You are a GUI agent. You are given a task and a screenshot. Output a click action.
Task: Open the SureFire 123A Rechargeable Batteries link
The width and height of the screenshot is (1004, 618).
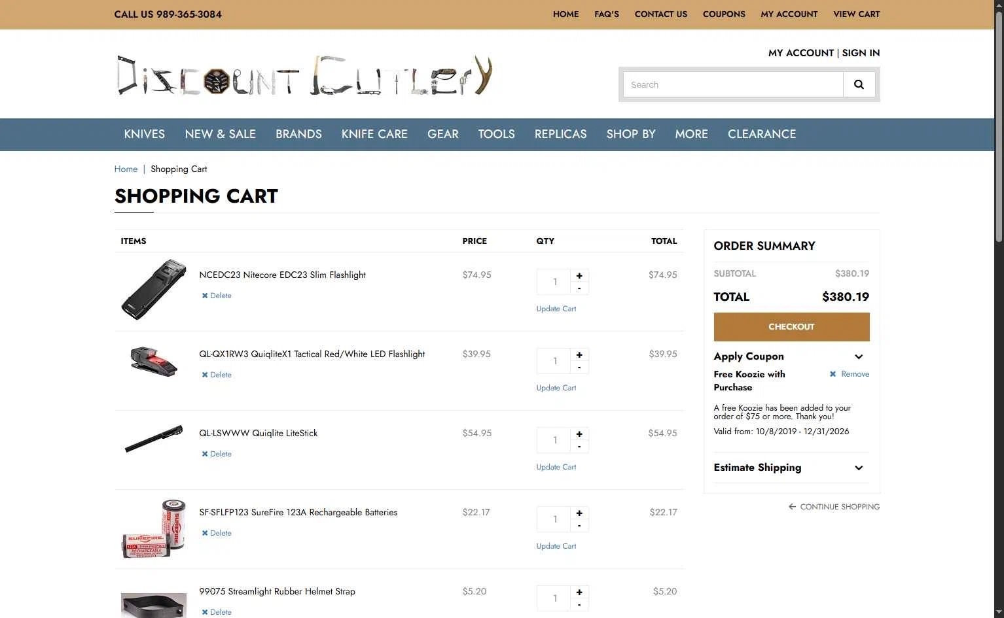tap(298, 512)
